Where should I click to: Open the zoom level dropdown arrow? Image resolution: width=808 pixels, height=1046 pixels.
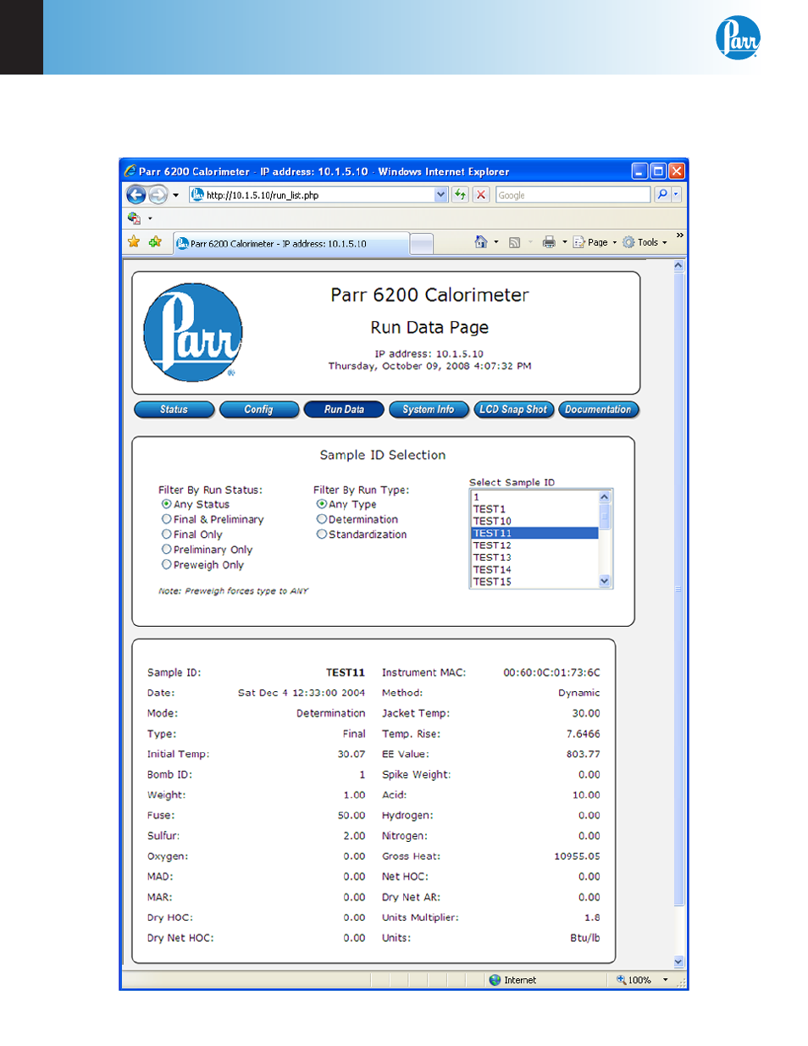666,980
